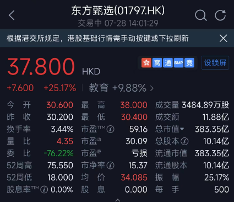Select 今开 value 30.600
This screenshot has width=234, height=202.
coord(59,105)
